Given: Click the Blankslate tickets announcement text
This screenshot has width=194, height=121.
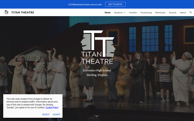Looking at the screenshot, I should coord(85,5).
